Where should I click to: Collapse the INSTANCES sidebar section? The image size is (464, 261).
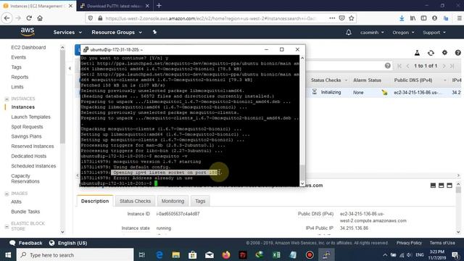coord(7,99)
